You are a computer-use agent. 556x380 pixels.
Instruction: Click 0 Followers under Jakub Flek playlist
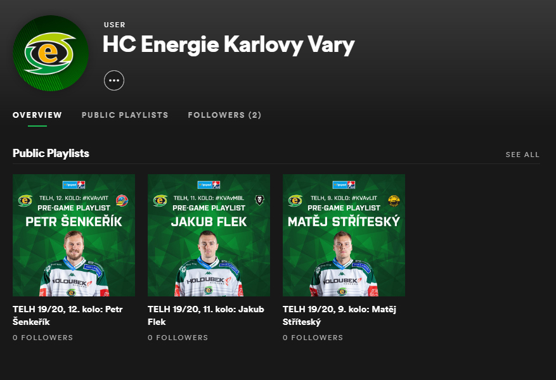pyautogui.click(x=178, y=338)
